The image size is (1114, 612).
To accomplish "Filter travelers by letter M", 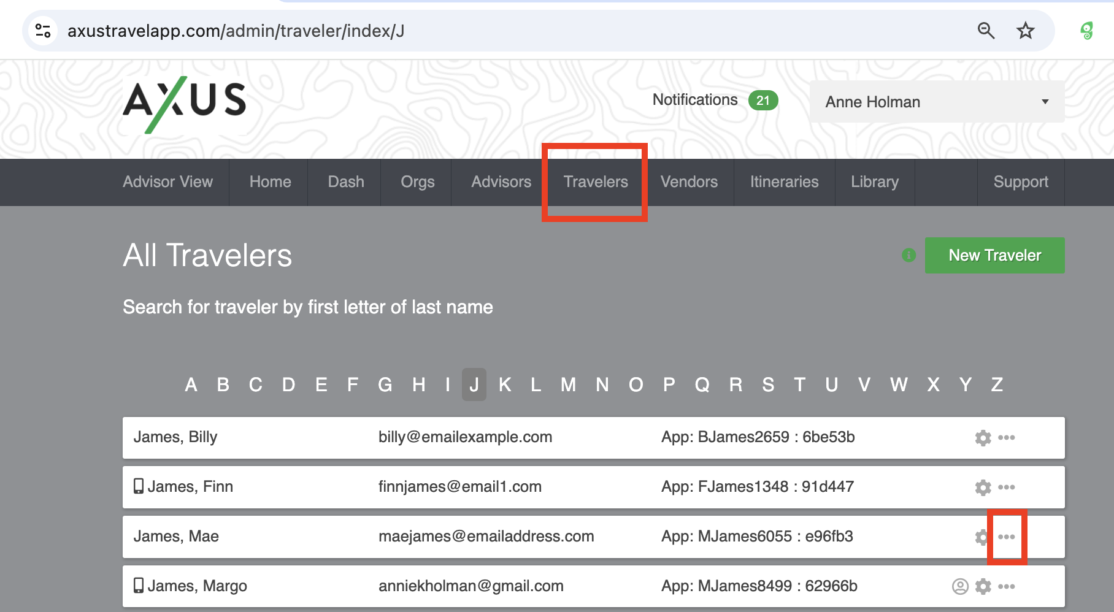I will click(568, 384).
